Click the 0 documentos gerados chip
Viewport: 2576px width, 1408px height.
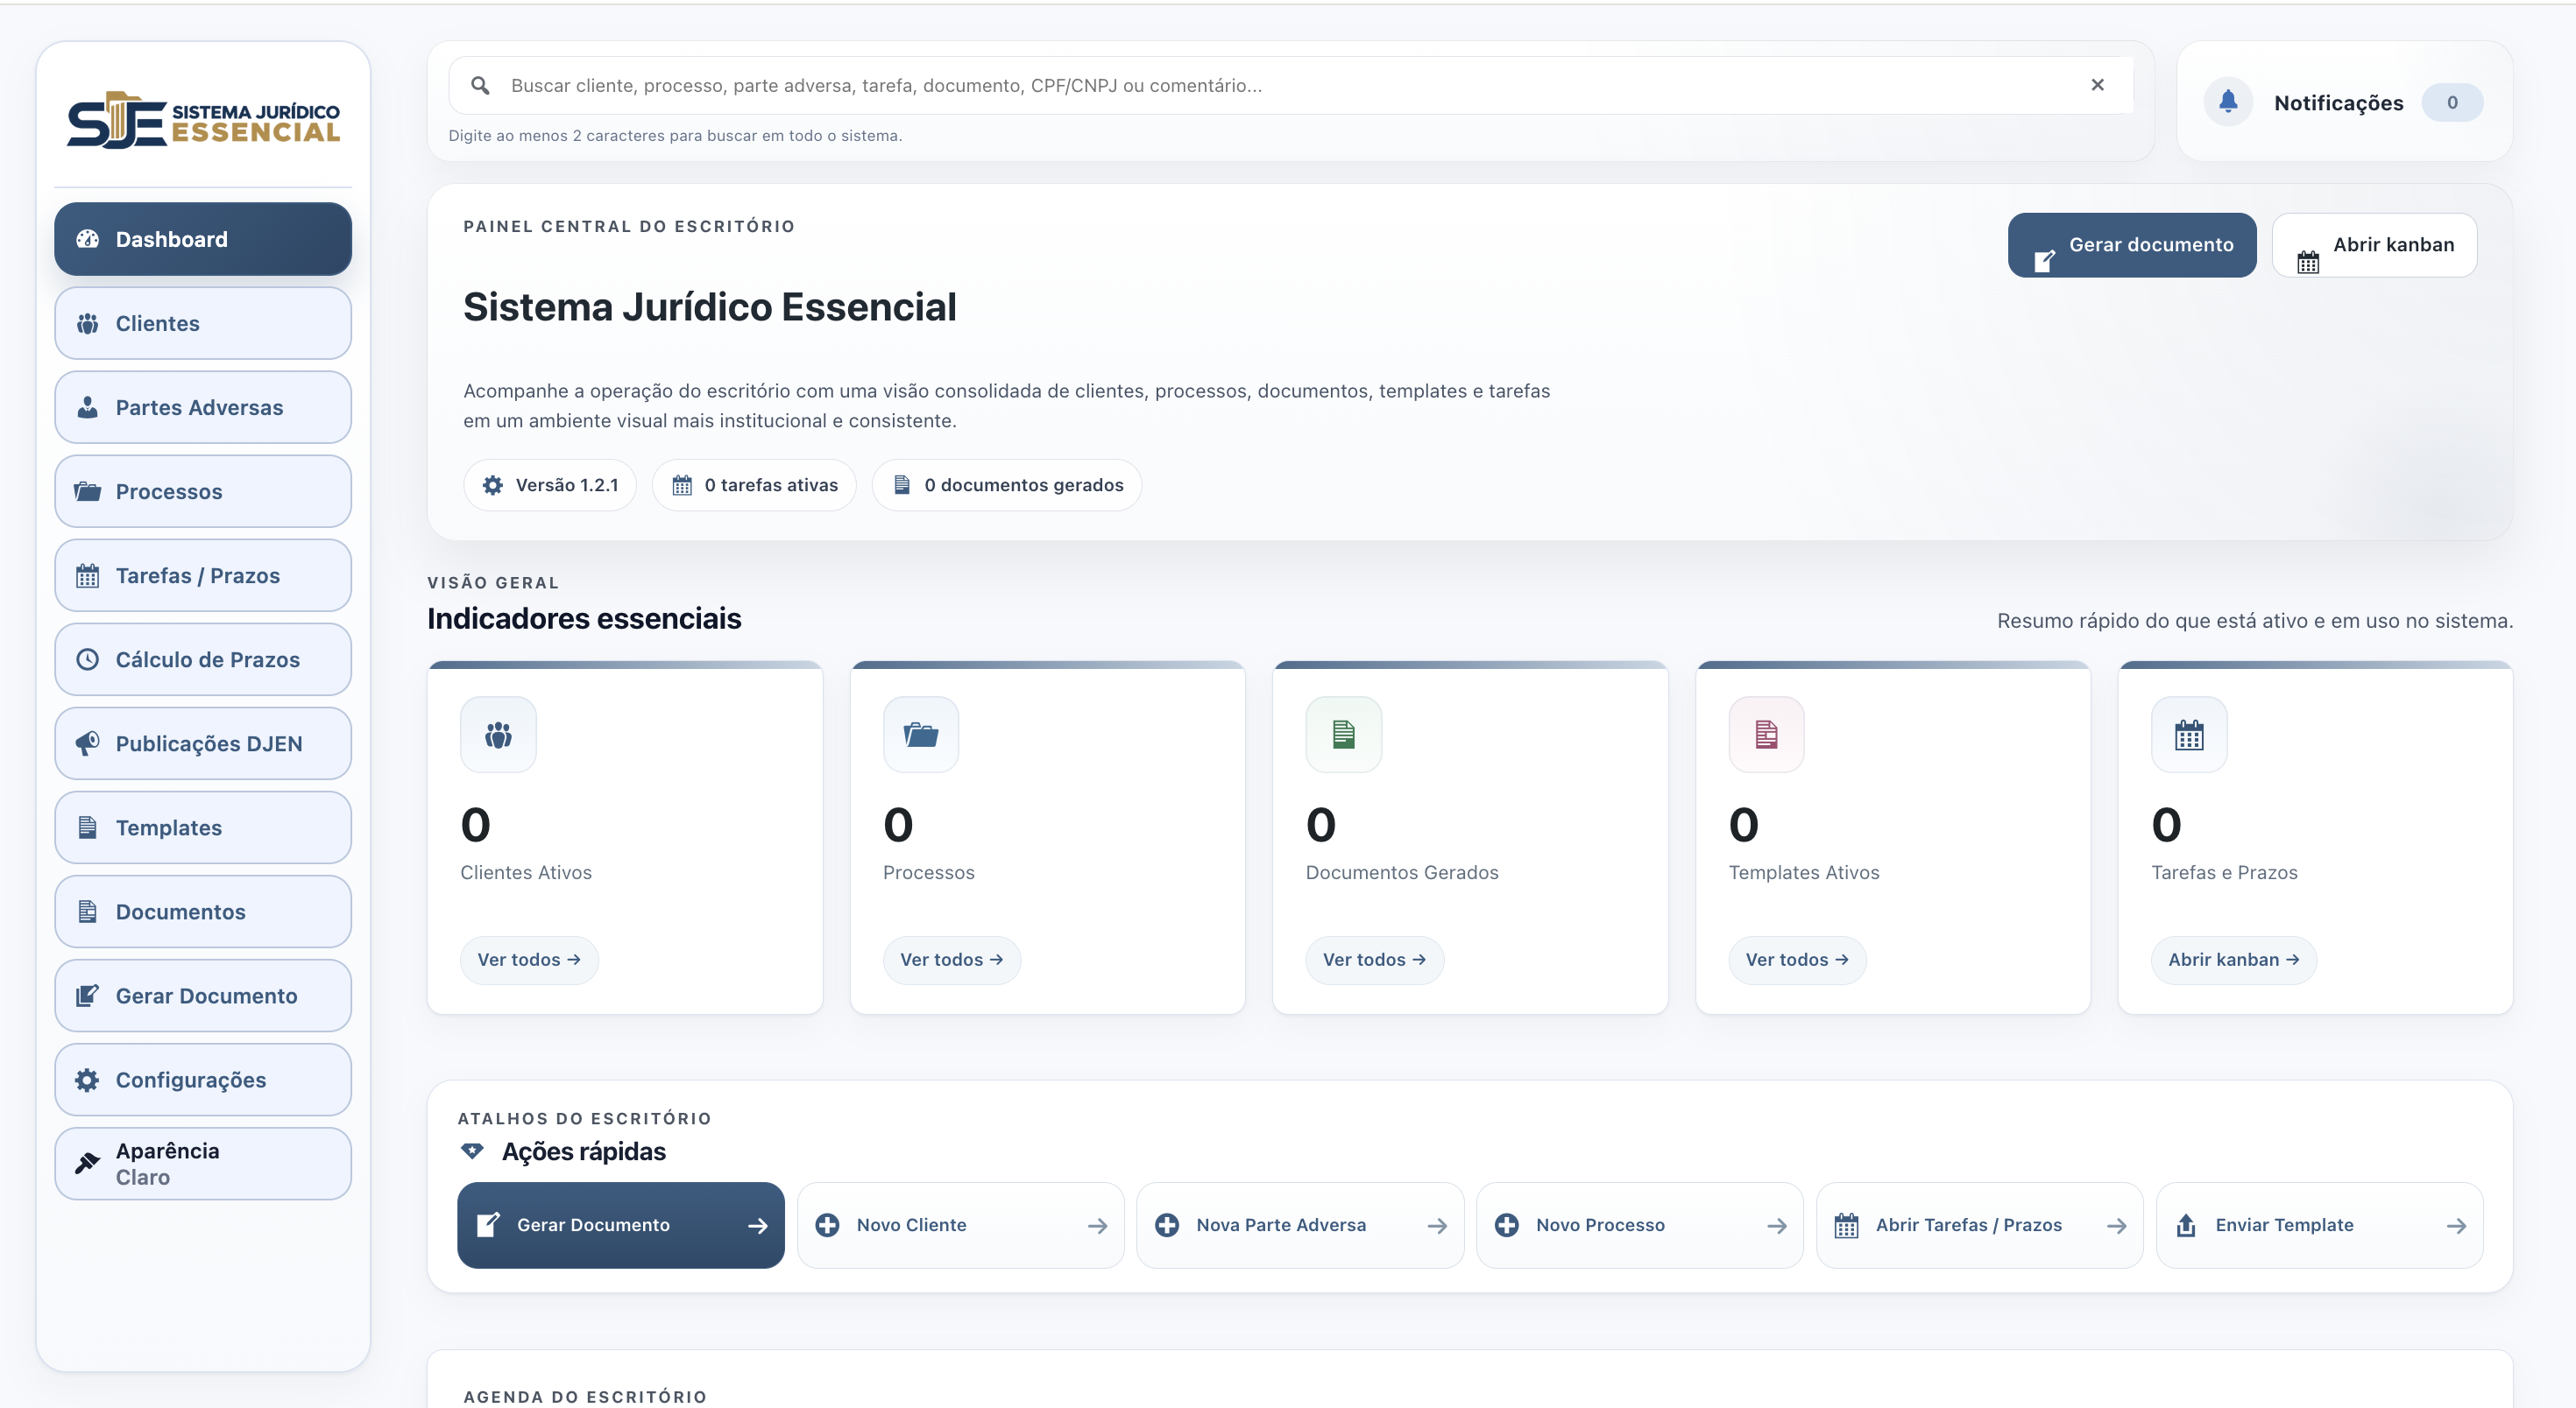coord(1007,484)
